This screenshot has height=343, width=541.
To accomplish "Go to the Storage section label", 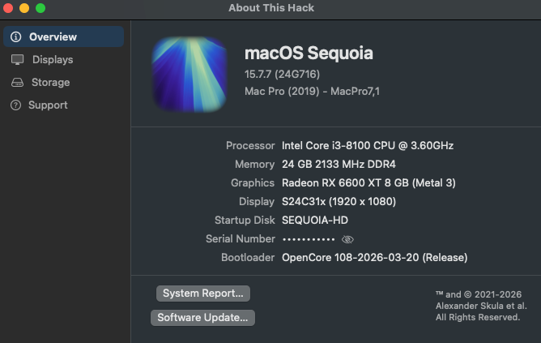I will 50,82.
